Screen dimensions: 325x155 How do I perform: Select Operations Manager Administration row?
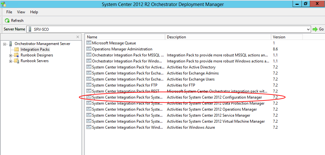pos(122,49)
